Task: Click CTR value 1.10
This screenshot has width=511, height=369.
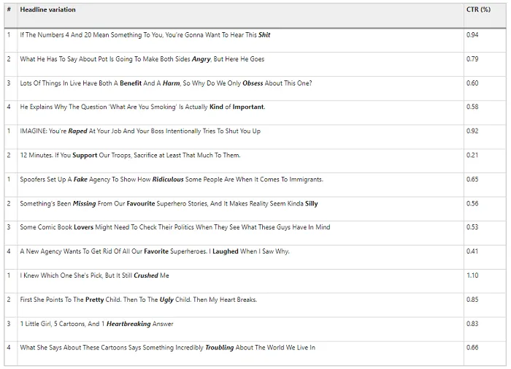Action: [472, 275]
